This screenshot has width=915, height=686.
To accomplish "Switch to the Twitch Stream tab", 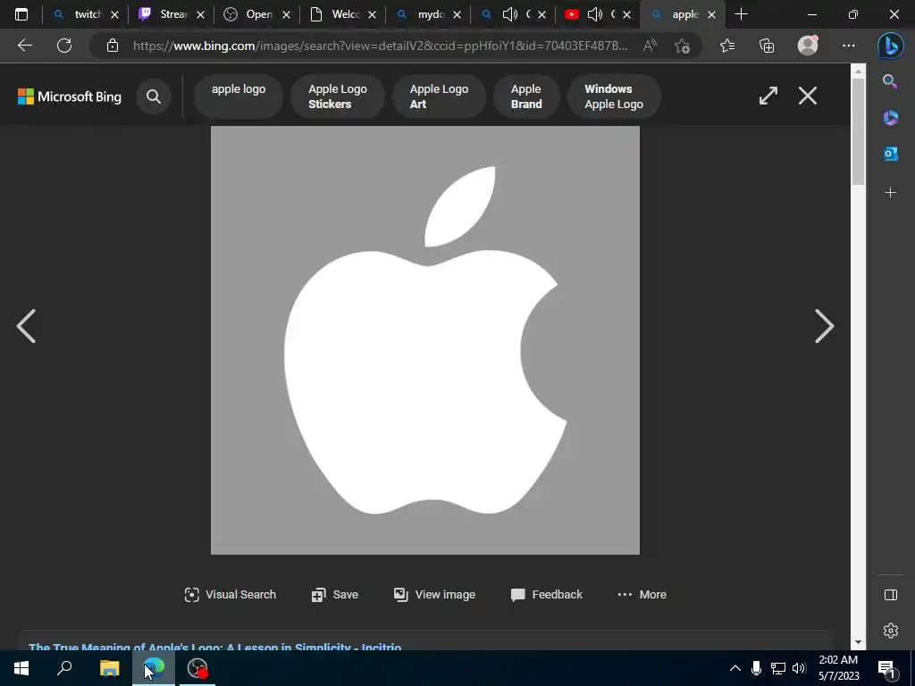I will 172,14.
